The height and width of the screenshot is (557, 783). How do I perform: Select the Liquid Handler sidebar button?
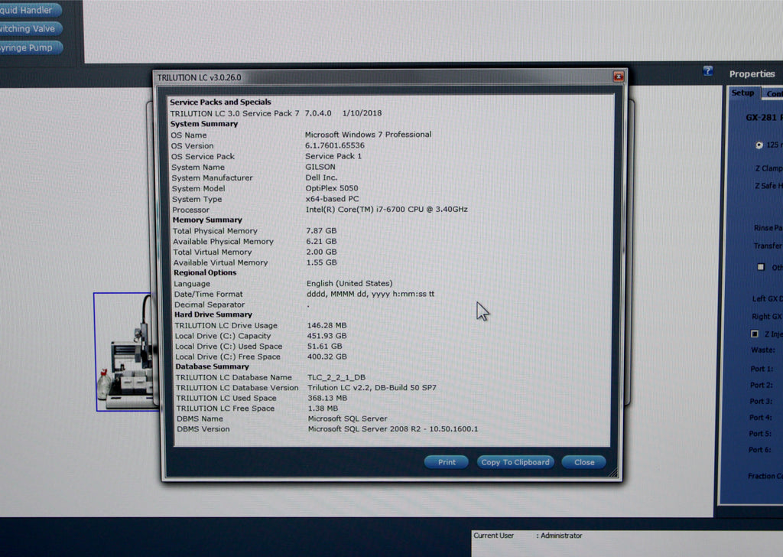[30, 10]
